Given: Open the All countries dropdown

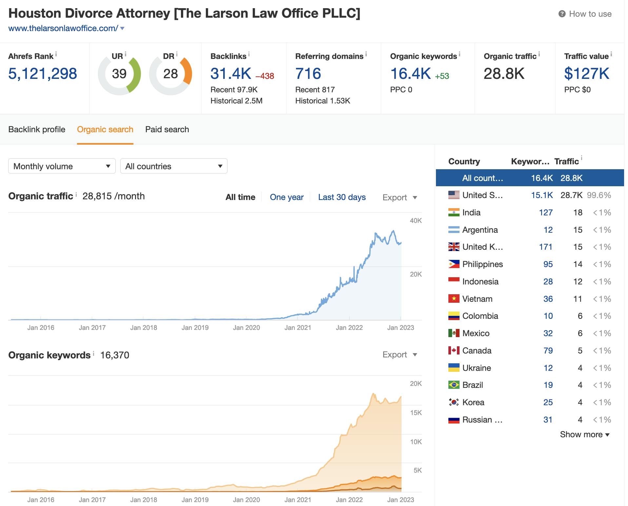Looking at the screenshot, I should pos(174,166).
